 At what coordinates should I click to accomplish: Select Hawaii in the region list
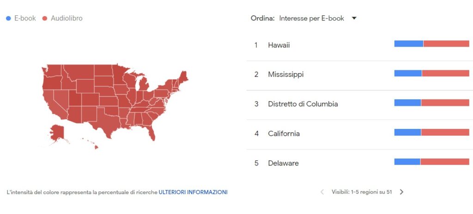[279, 45]
